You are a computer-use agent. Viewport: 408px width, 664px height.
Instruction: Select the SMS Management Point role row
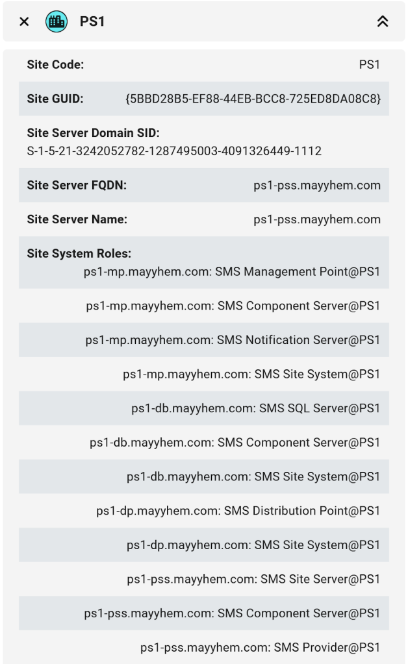(x=232, y=271)
